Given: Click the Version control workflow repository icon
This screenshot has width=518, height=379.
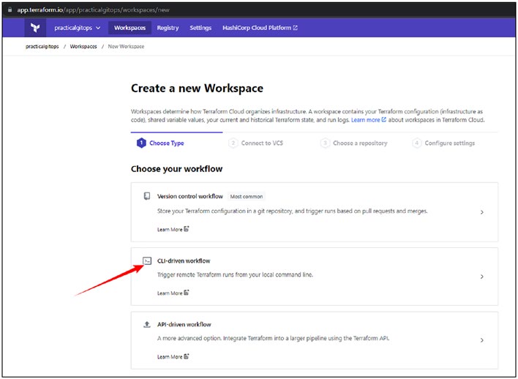Looking at the screenshot, I should click(147, 196).
